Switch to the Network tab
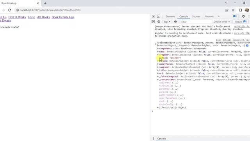250x141 pixels. (x=209, y=16)
